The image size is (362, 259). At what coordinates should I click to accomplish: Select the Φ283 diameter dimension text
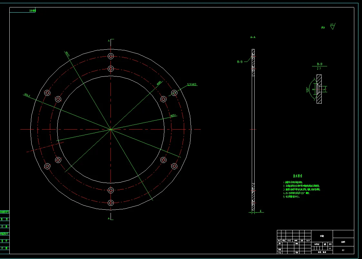pos(159,83)
